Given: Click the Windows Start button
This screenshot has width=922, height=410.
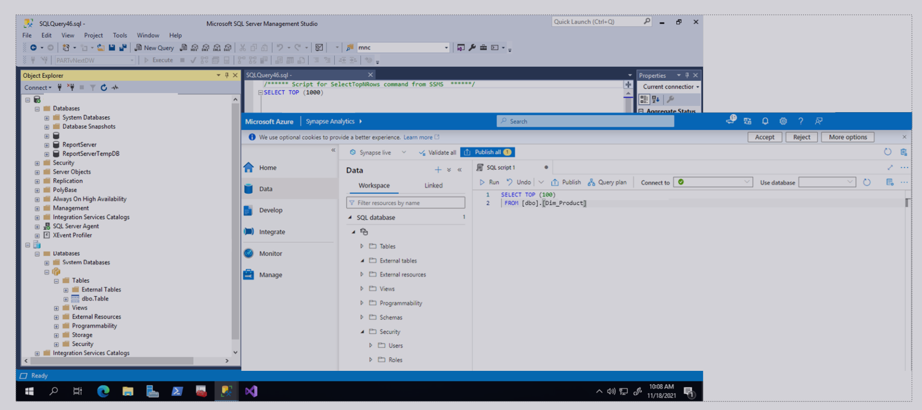Looking at the screenshot, I should tap(30, 391).
